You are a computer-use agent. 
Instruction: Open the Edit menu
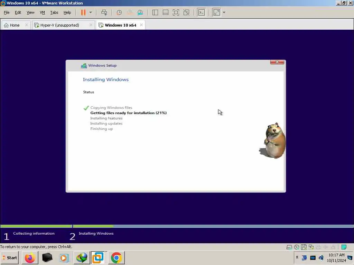click(x=18, y=12)
